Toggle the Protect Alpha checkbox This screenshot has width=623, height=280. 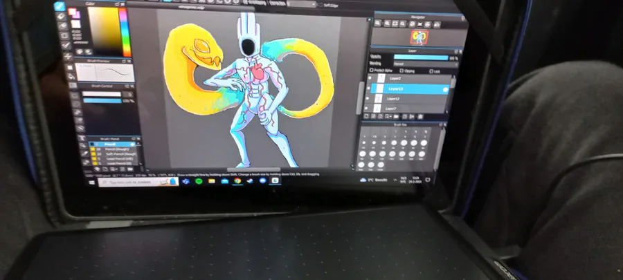pyautogui.click(x=372, y=71)
